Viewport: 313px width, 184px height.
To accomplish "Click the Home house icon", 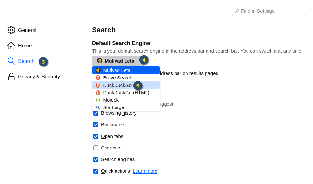I will [x=11, y=46].
